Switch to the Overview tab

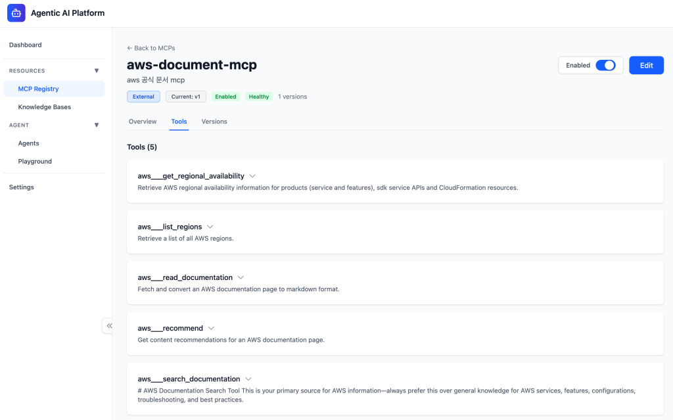[x=143, y=122]
